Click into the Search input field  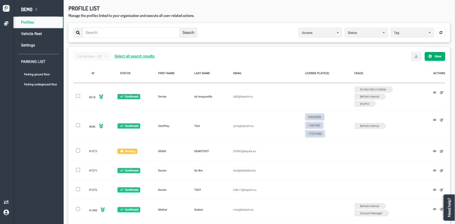pos(131,33)
